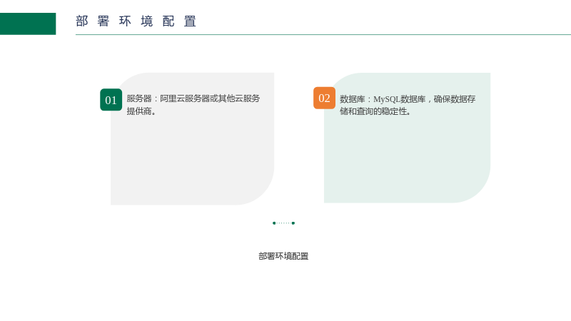The width and height of the screenshot is (571, 321).
Task: Select the slide title 部署环境配置
Action: coord(136,21)
